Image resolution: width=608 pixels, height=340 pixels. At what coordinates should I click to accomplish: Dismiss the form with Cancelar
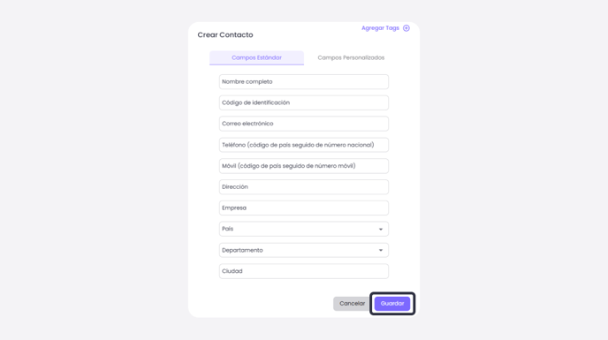[x=352, y=304]
